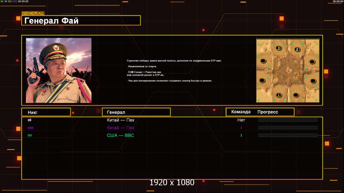This screenshot has height=193, width=344.
Task: Click the 'Стратегия победы' strategy line
Action: (174, 60)
